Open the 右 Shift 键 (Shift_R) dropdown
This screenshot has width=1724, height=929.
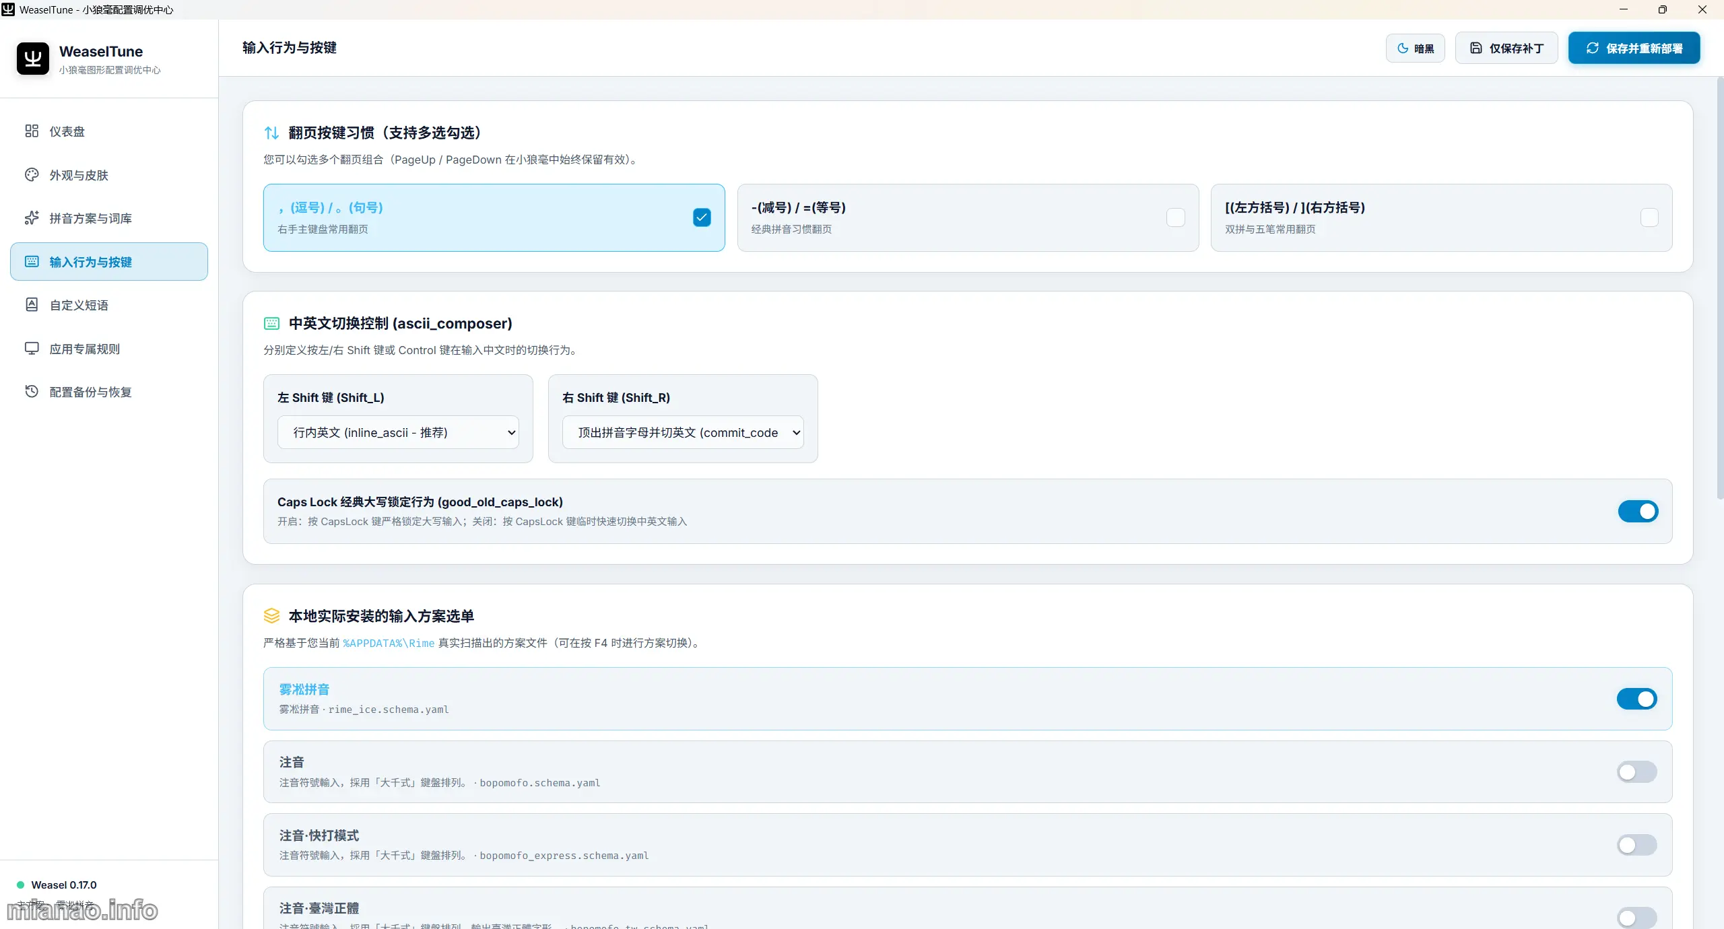click(x=683, y=432)
